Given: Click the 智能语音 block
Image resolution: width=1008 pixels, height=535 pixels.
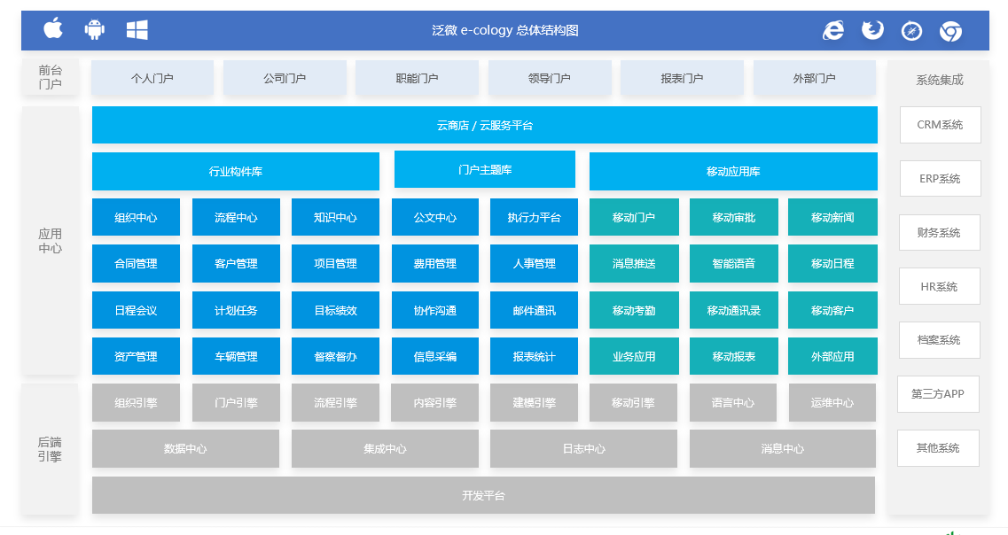Looking at the screenshot, I should pyautogui.click(x=733, y=263).
